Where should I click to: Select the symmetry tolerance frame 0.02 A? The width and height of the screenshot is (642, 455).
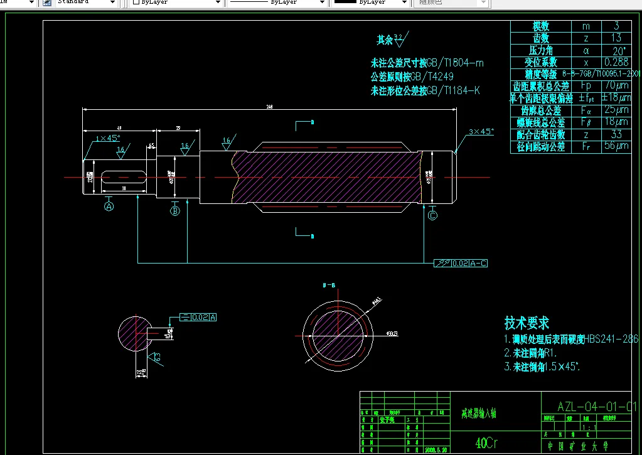click(x=198, y=317)
